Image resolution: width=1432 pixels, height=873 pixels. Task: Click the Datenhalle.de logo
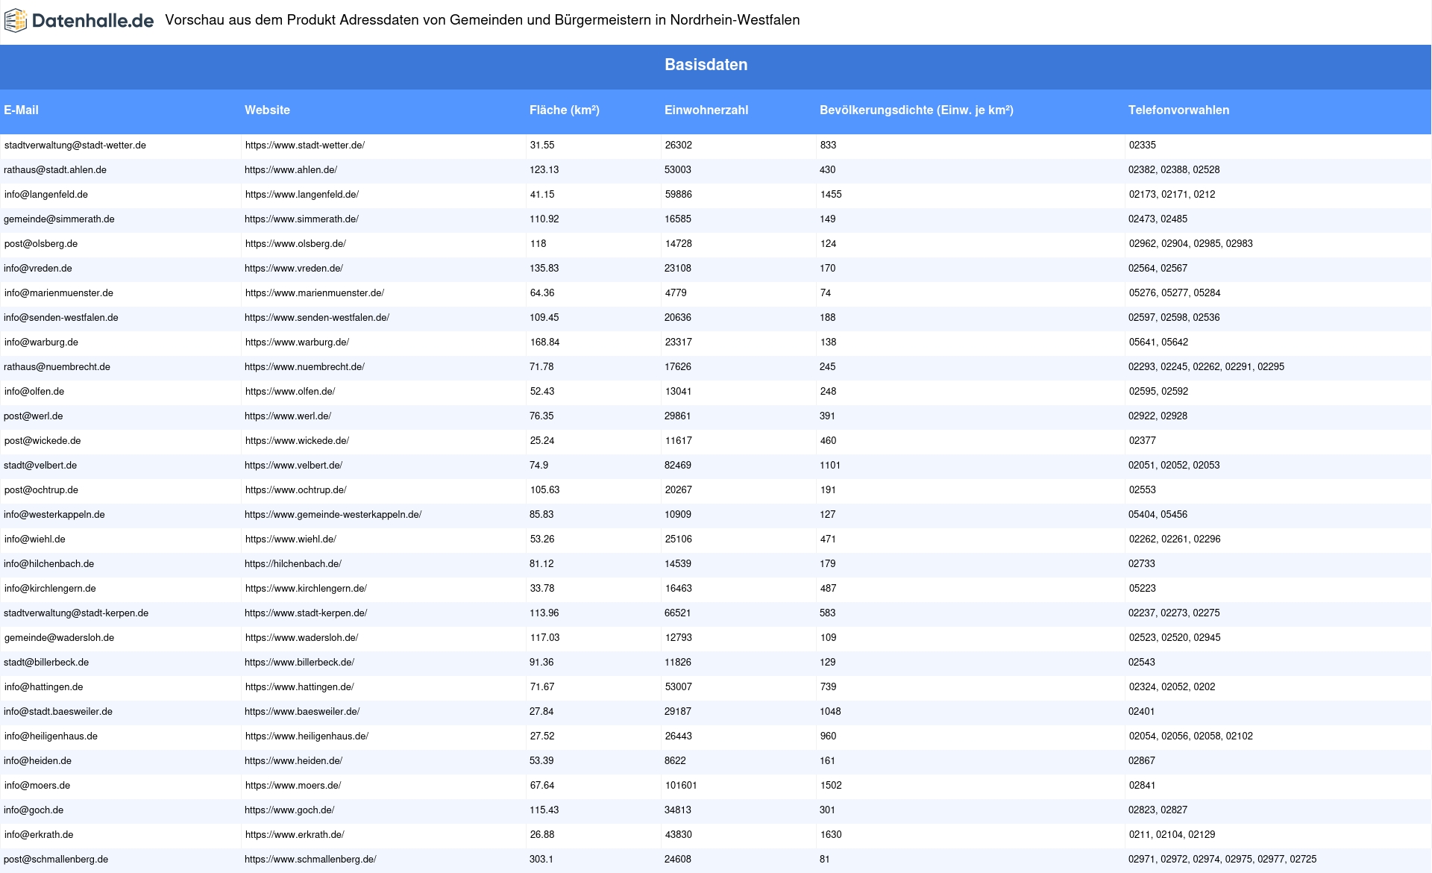click(x=79, y=21)
